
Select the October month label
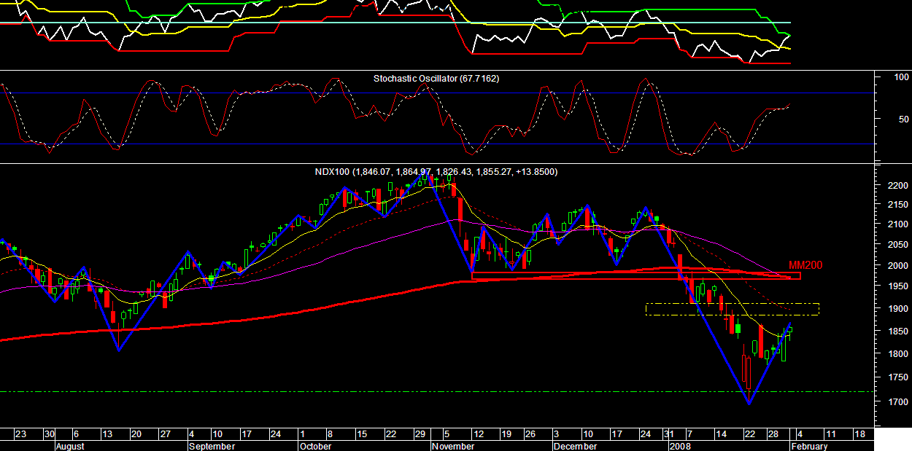tap(317, 446)
